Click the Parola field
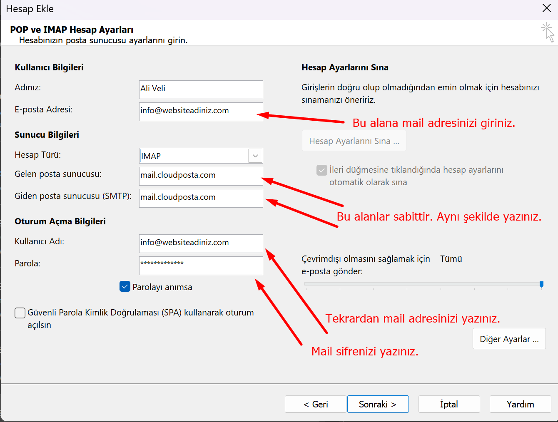 [201, 266]
